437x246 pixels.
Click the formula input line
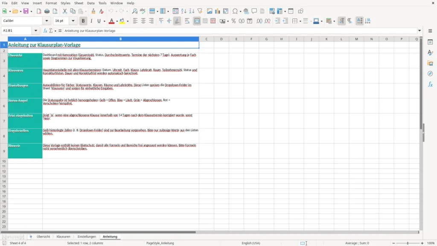pyautogui.click(x=240, y=31)
